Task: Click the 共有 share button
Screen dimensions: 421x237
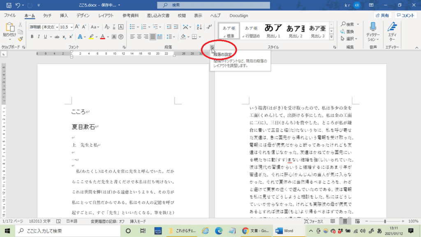Action: coord(382,15)
